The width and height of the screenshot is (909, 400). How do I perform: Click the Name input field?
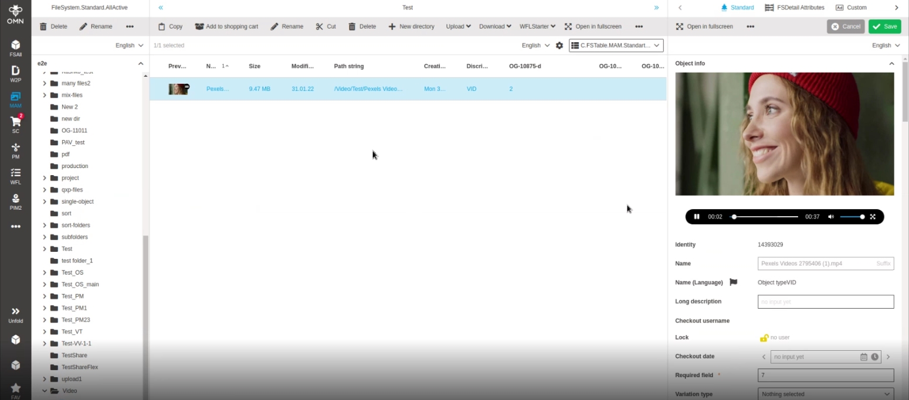click(826, 264)
